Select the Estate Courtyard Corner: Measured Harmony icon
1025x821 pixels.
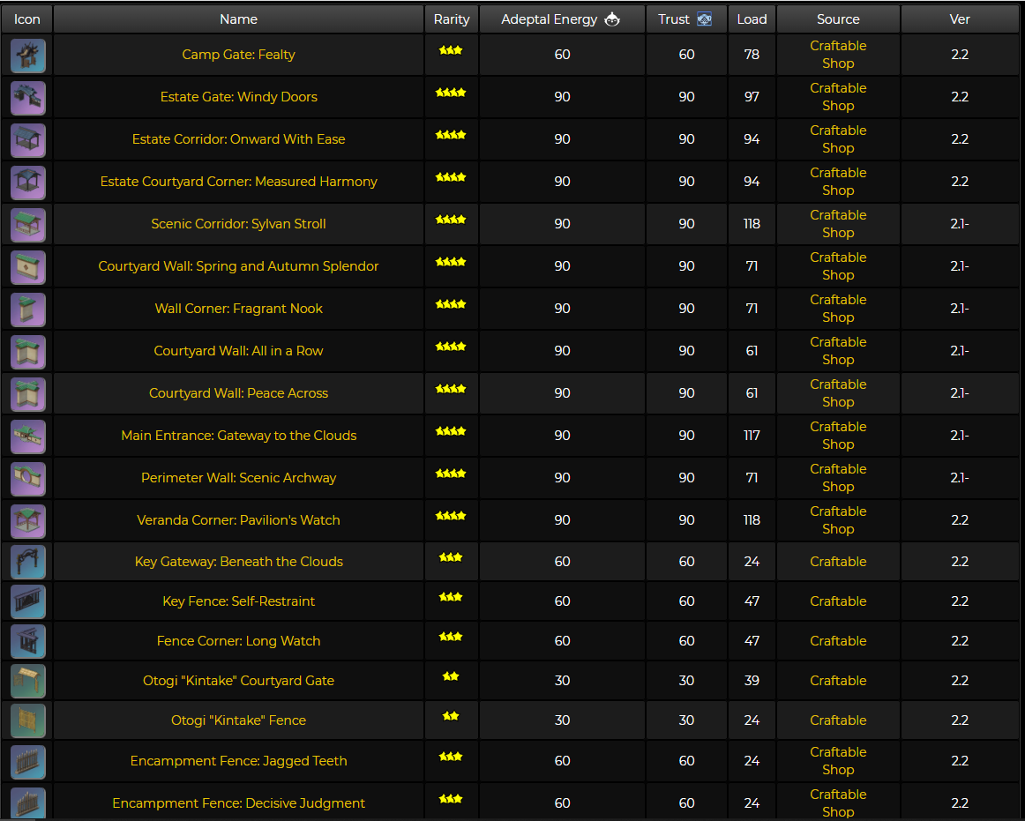tap(28, 183)
